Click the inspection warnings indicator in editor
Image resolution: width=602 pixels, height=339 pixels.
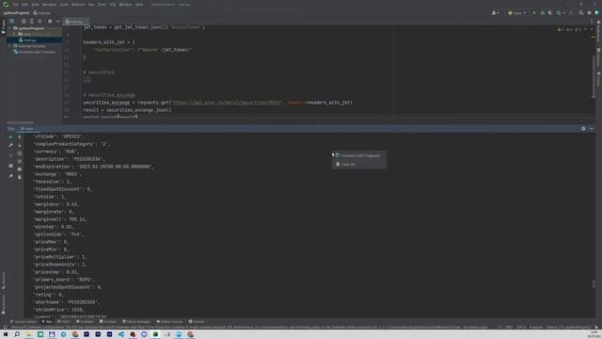pos(570,29)
